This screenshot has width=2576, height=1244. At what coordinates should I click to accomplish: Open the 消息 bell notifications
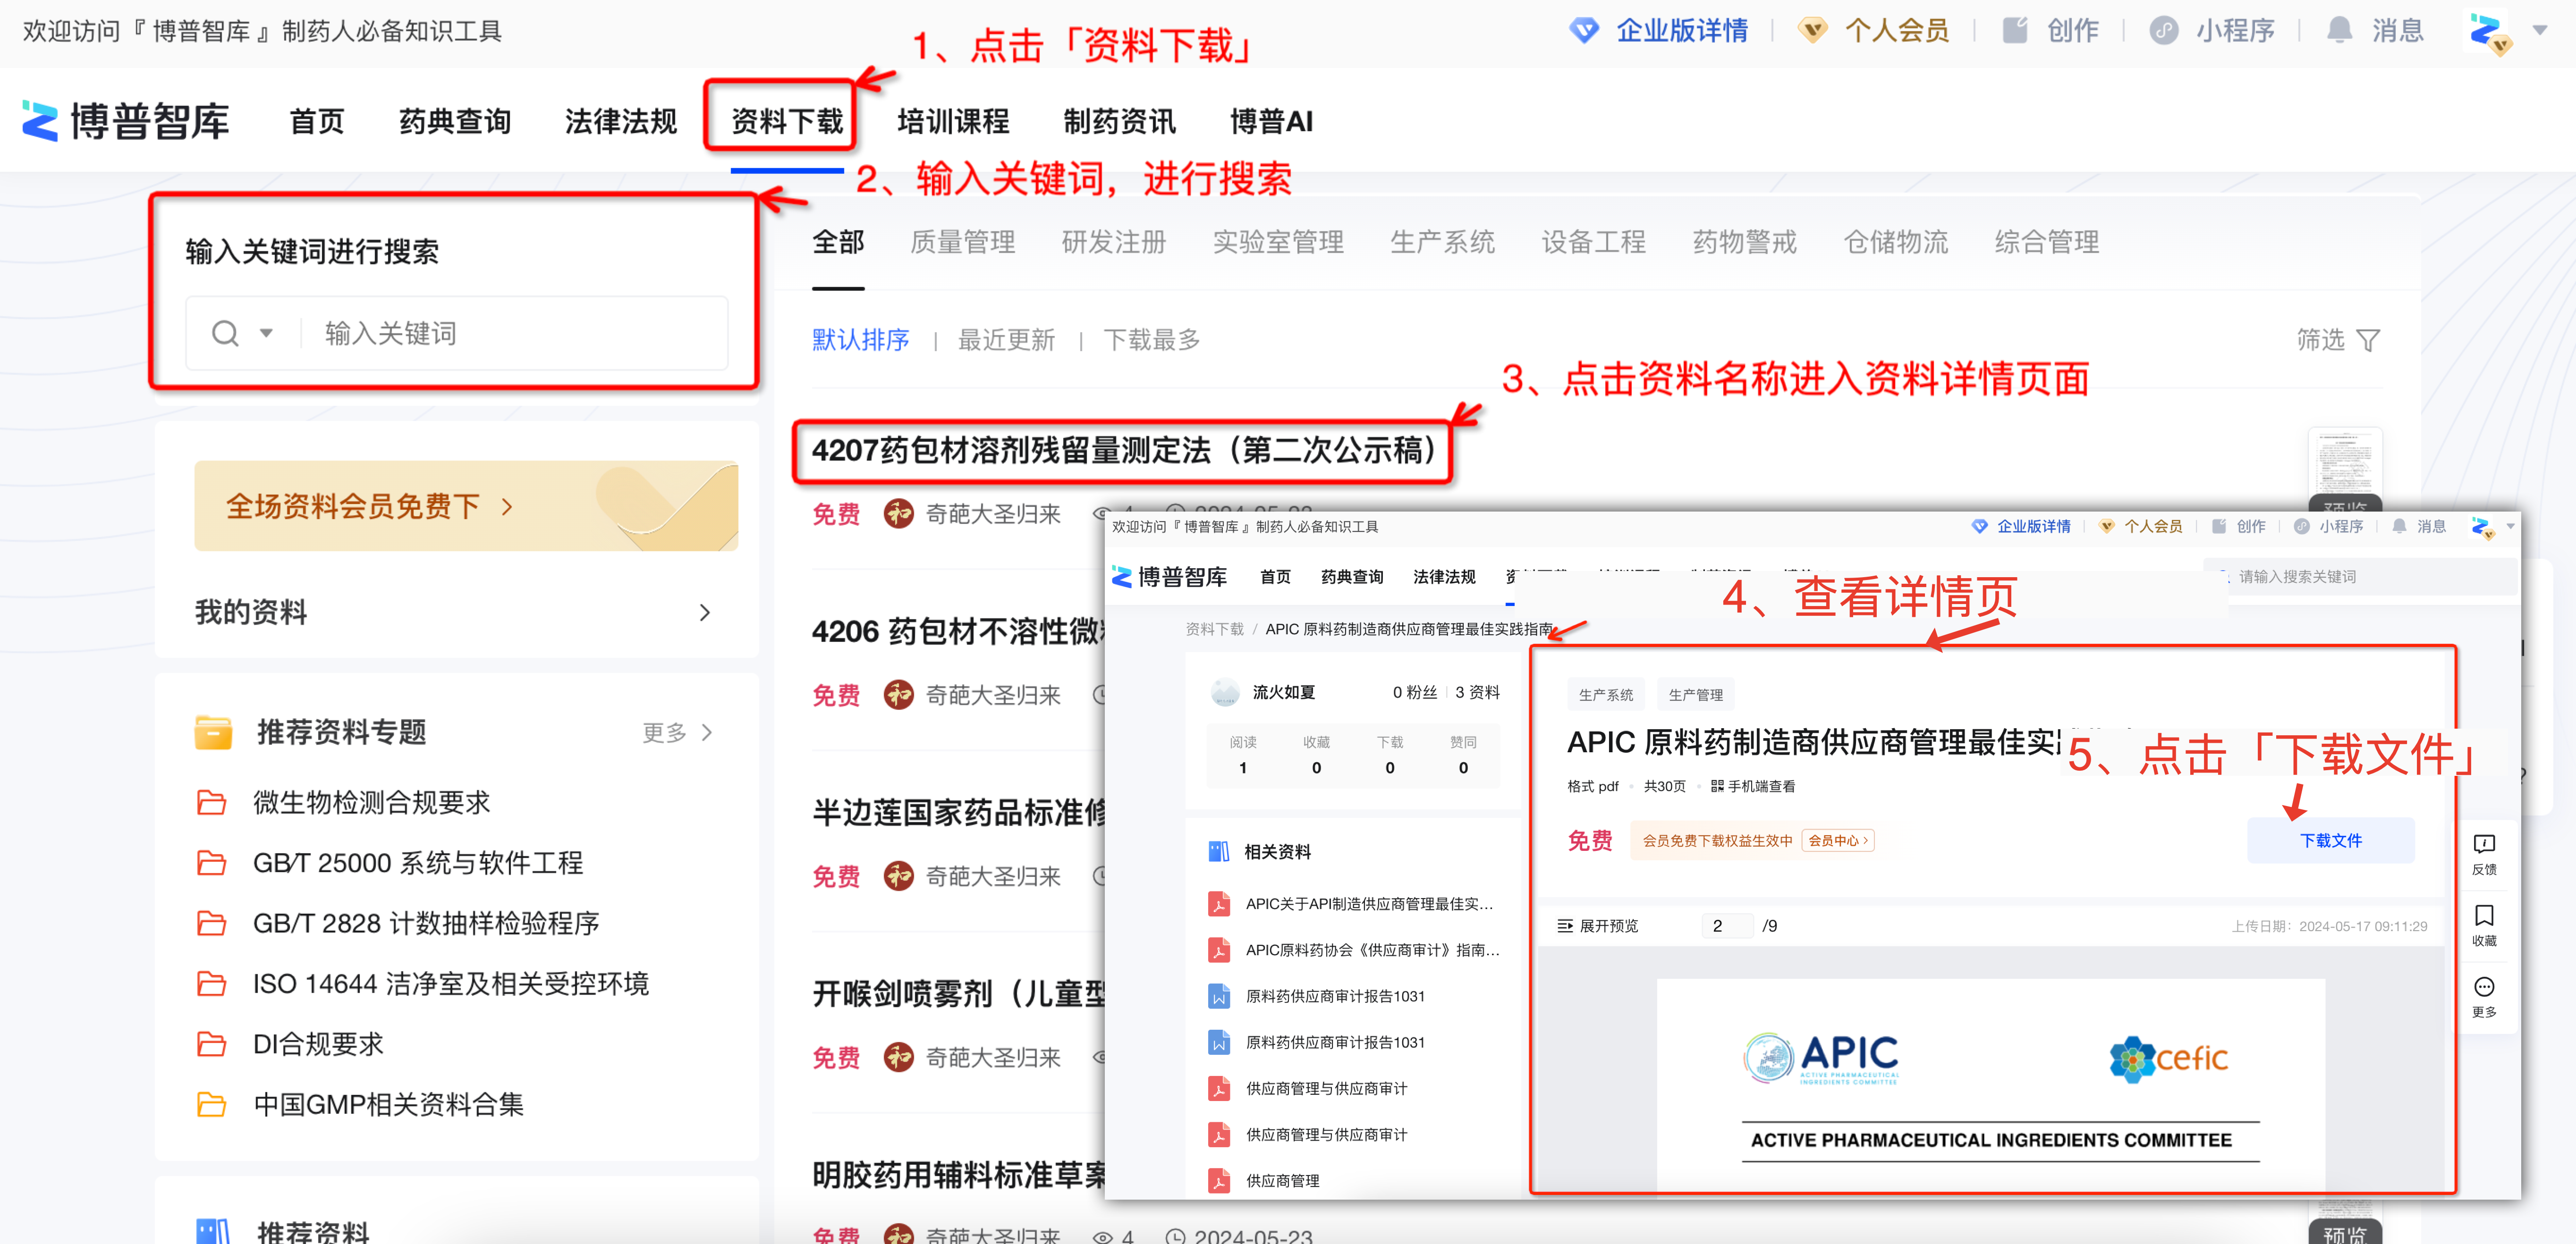(x=2339, y=31)
